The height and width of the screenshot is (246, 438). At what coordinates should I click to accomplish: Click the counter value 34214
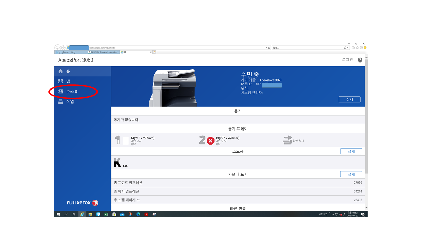(x=358, y=191)
